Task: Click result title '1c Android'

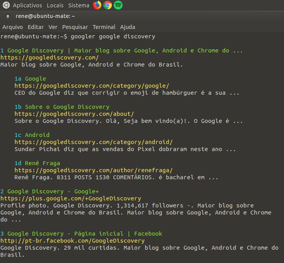Action: 32,135
